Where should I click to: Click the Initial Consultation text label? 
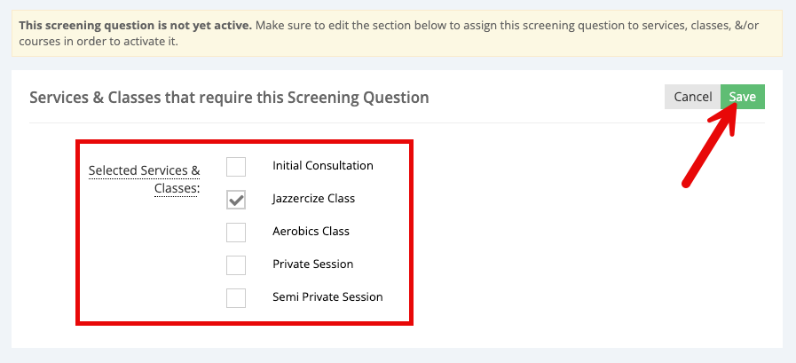(323, 165)
